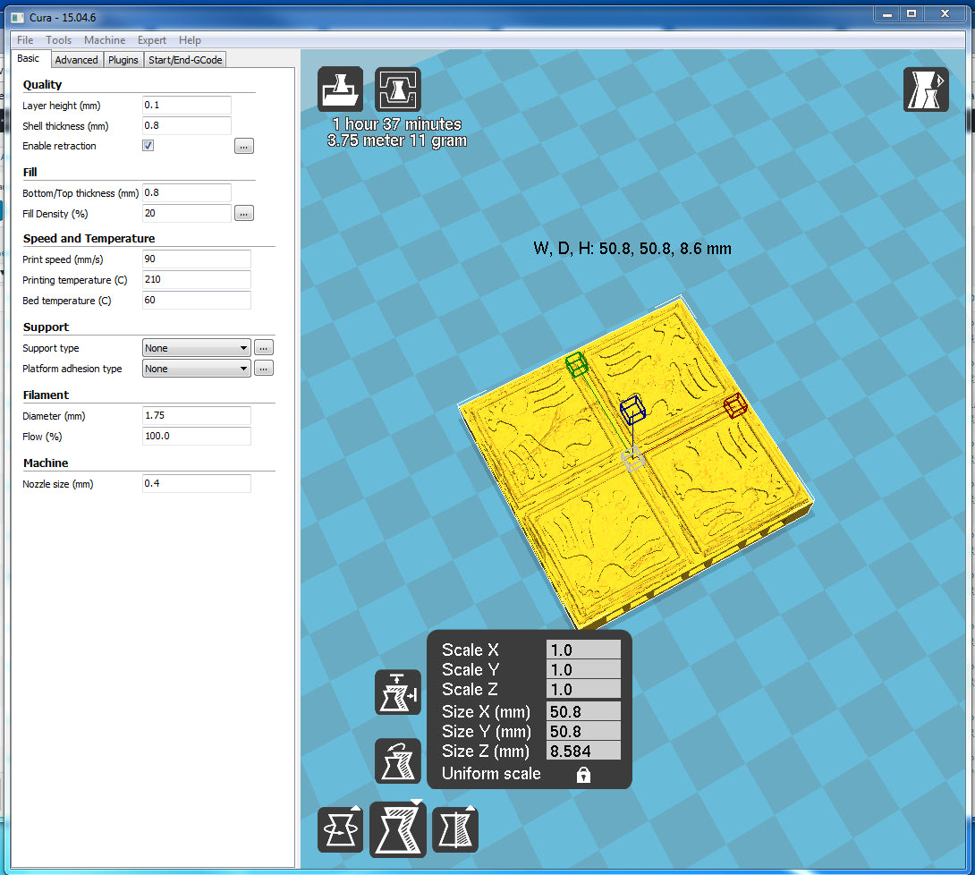Screen dimensions: 975x875
Task: Expand the Platform adhesion type dropdown
Action: [x=196, y=369]
